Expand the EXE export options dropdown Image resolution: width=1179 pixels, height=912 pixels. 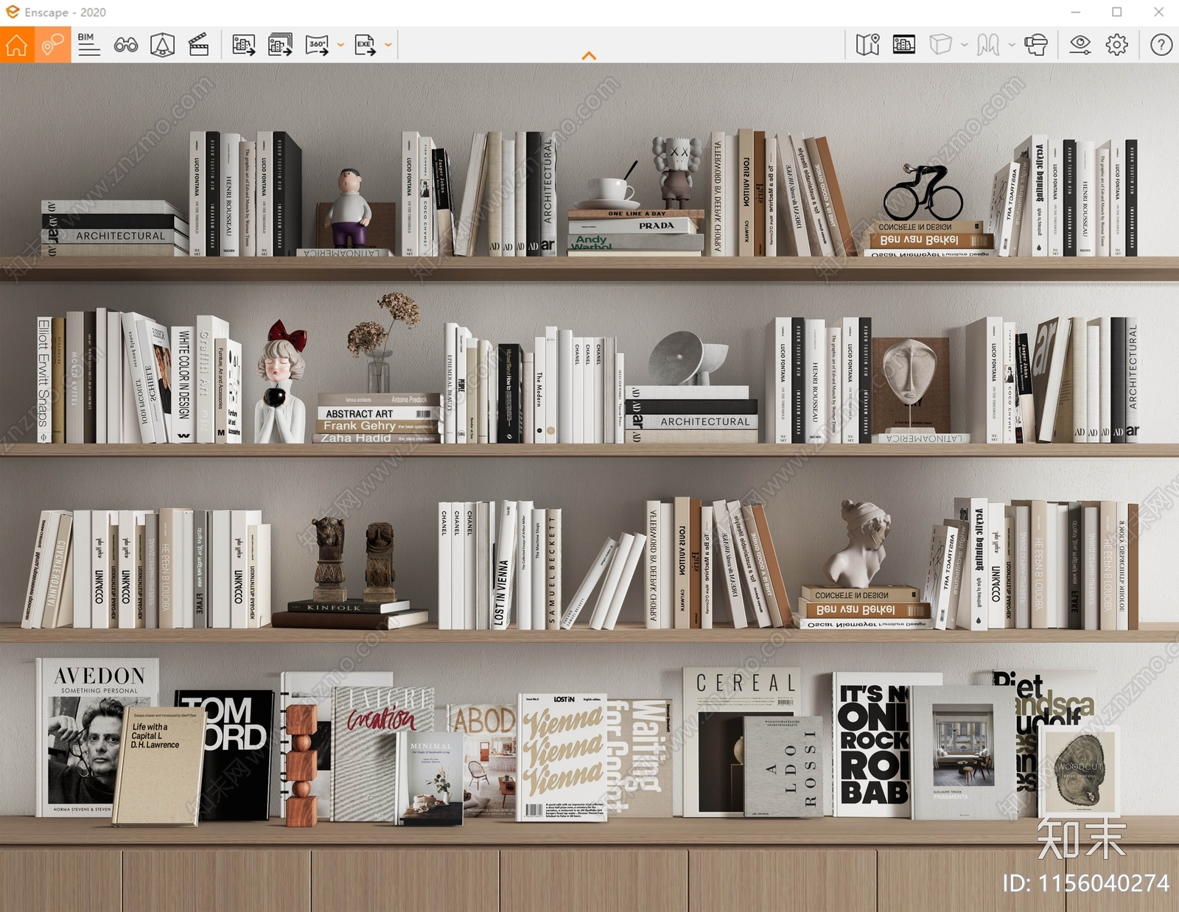[x=388, y=45]
